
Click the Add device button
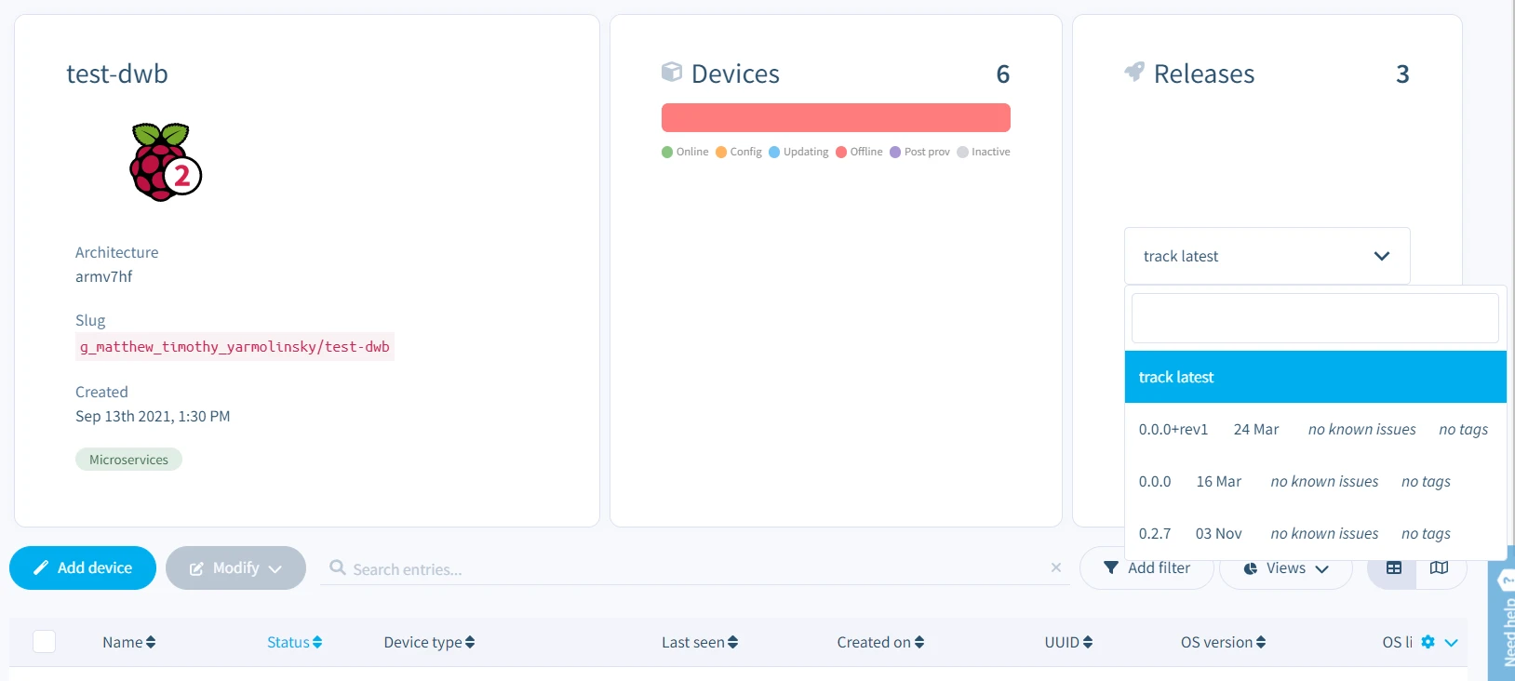pos(83,568)
